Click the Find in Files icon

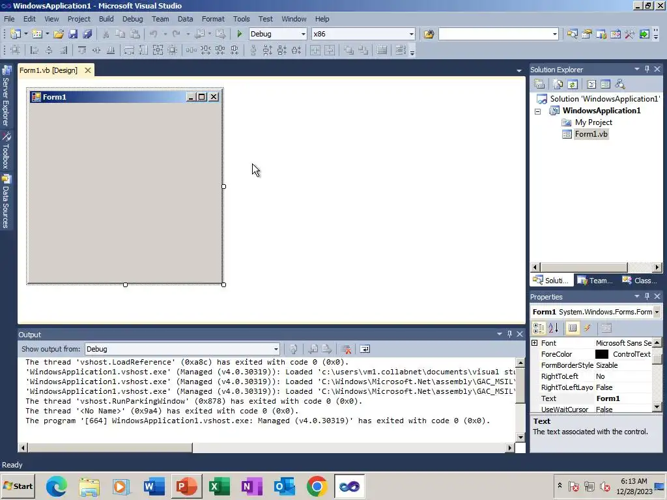point(429,34)
